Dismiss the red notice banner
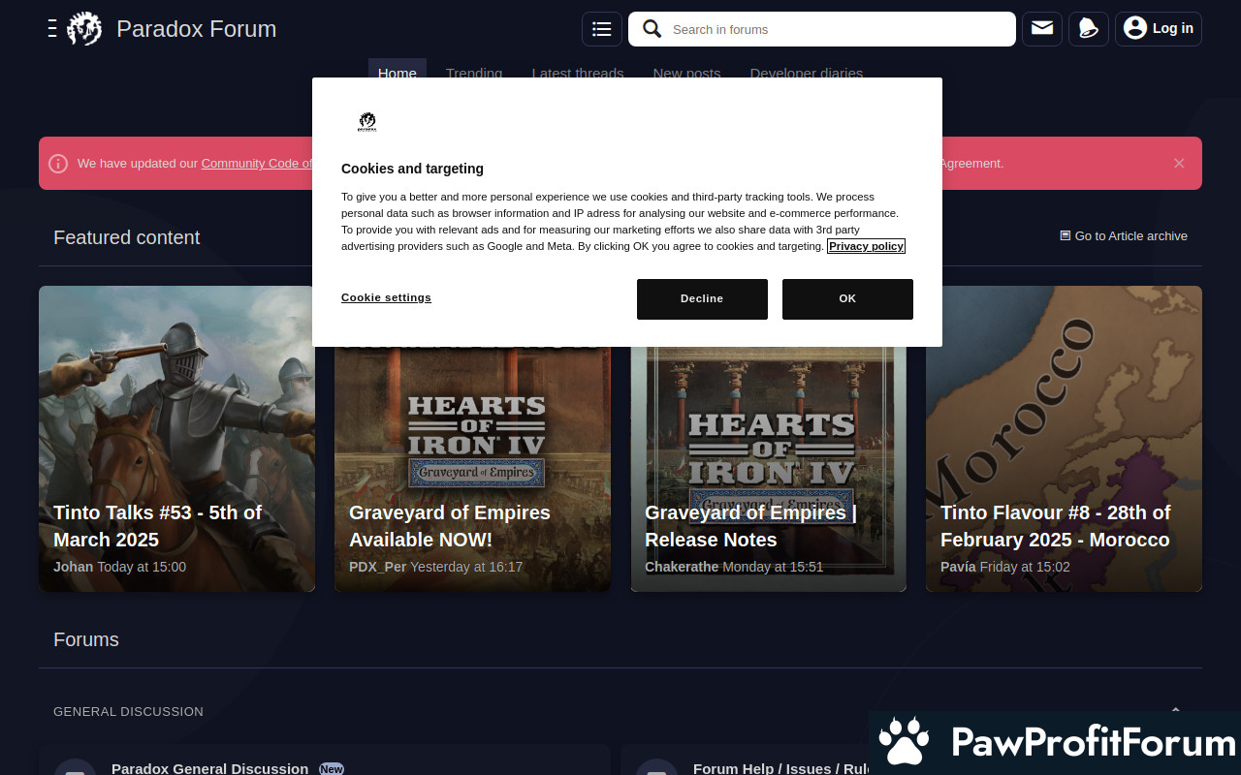The height and width of the screenshot is (775, 1241). (1179, 163)
